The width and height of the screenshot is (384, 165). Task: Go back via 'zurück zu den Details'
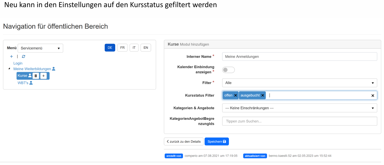(x=184, y=142)
